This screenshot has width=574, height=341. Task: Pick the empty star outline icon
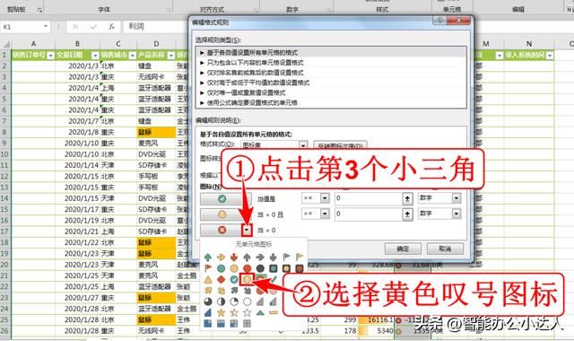pyautogui.click(x=248, y=313)
